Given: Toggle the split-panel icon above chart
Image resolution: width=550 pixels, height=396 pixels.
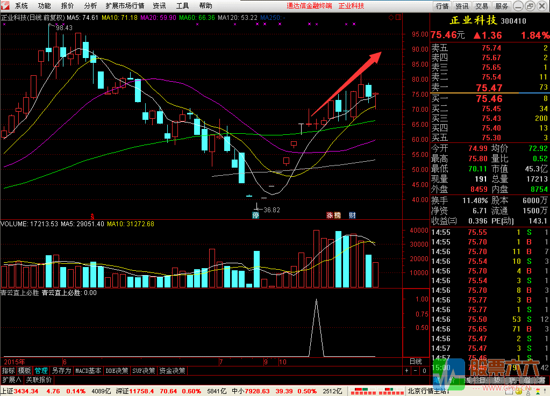Looking at the screenshot, I should pyautogui.click(x=398, y=17).
